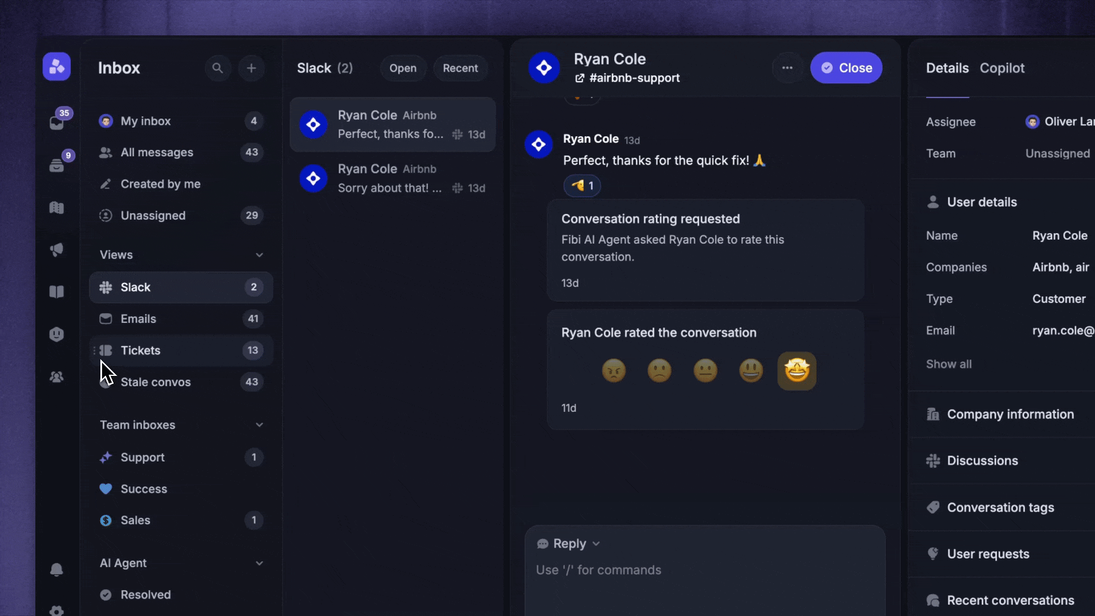Click the Close conversation button
Image resolution: width=1095 pixels, height=616 pixels.
(846, 68)
